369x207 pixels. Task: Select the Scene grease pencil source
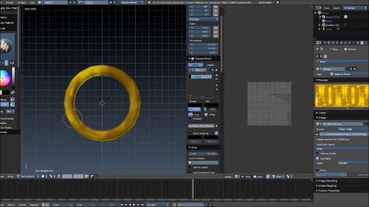click(195, 65)
